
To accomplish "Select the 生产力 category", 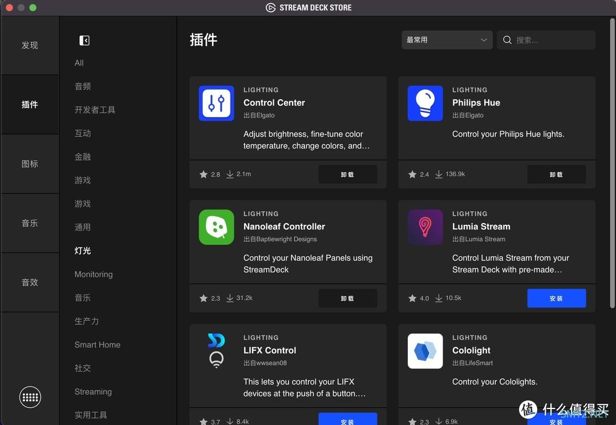I will tap(87, 321).
